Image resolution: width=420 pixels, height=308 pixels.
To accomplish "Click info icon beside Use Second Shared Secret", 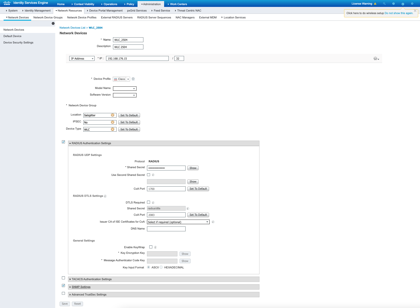I will [x=153, y=175].
